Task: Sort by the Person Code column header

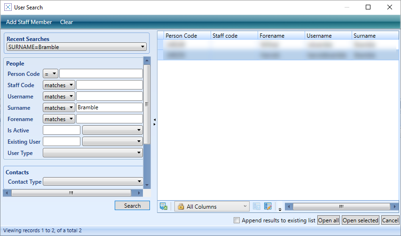Action: pos(187,36)
